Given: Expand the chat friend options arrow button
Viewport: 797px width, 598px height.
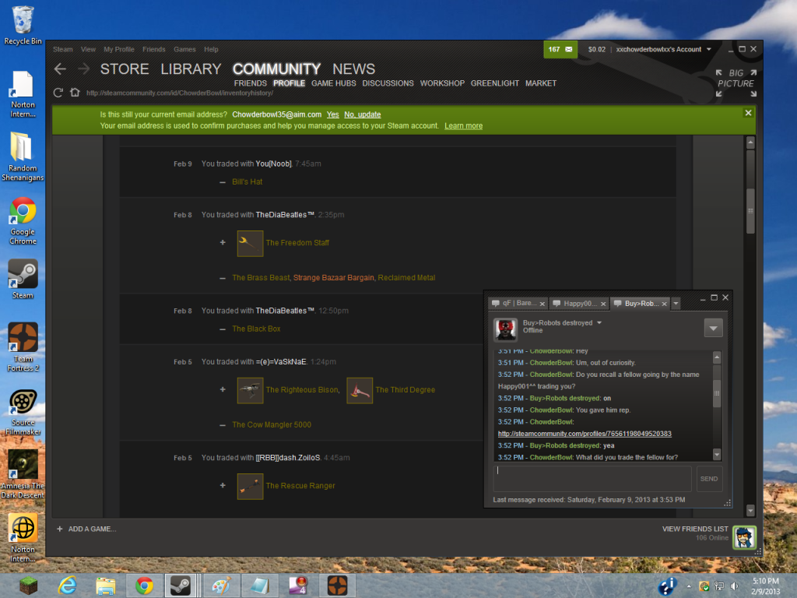Looking at the screenshot, I should (x=713, y=328).
